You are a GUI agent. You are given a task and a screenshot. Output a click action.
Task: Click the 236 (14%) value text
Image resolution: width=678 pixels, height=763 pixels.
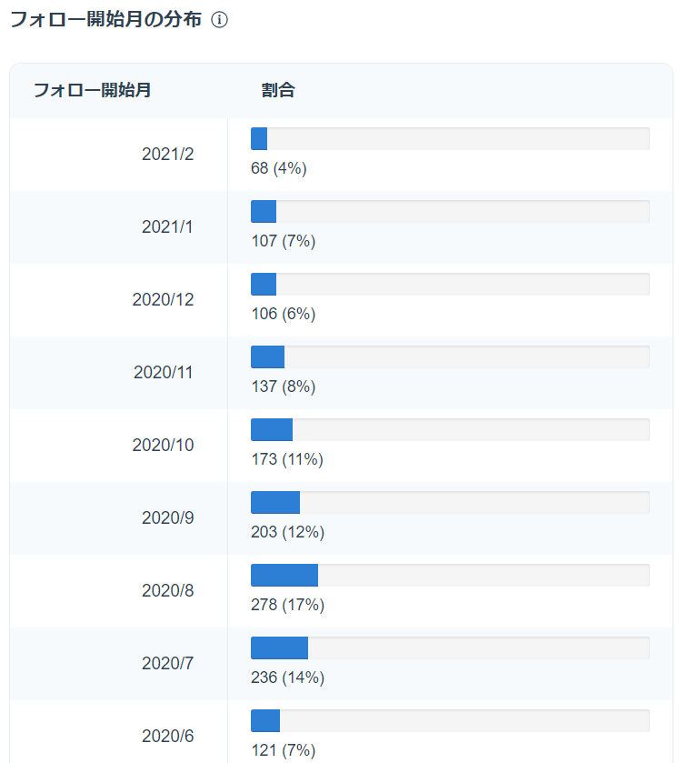pyautogui.click(x=287, y=678)
